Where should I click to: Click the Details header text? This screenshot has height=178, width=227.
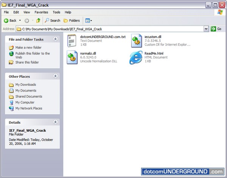click(15, 122)
